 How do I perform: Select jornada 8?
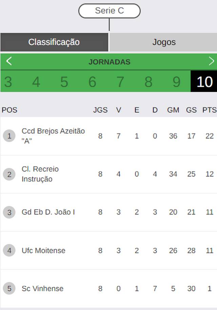coord(149,82)
